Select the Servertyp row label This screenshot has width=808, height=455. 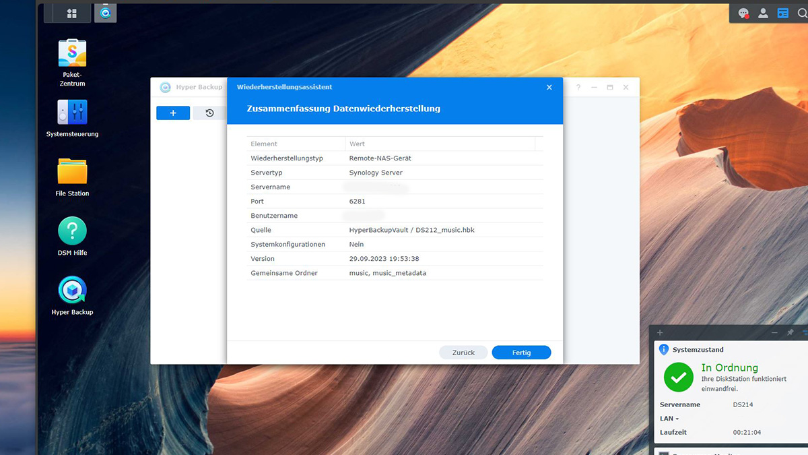(x=266, y=173)
